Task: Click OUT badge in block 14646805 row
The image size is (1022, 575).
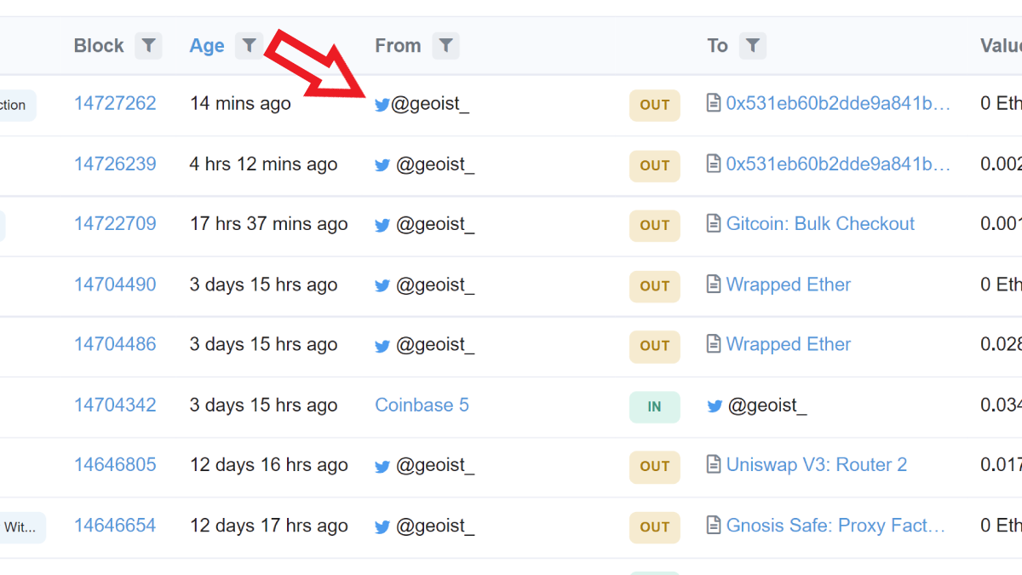Action: click(655, 467)
